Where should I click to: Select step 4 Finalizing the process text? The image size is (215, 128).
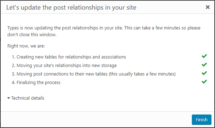coord(36,83)
